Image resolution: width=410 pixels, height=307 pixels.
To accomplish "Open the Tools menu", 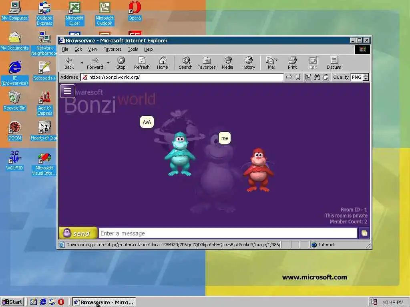I will coord(133,49).
